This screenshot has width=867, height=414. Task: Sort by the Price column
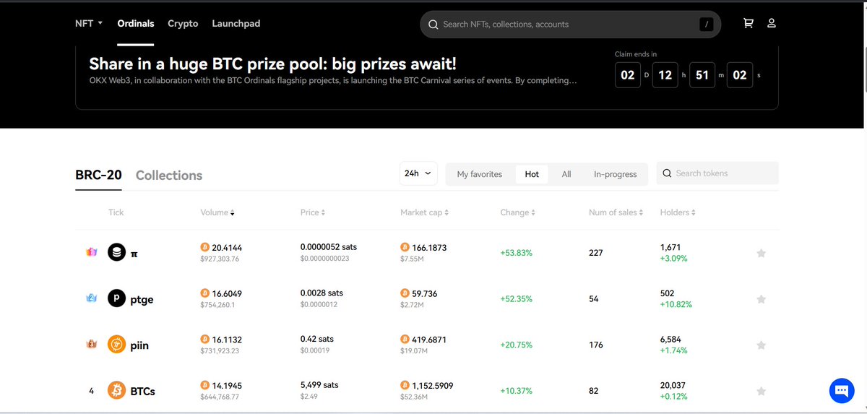point(312,212)
